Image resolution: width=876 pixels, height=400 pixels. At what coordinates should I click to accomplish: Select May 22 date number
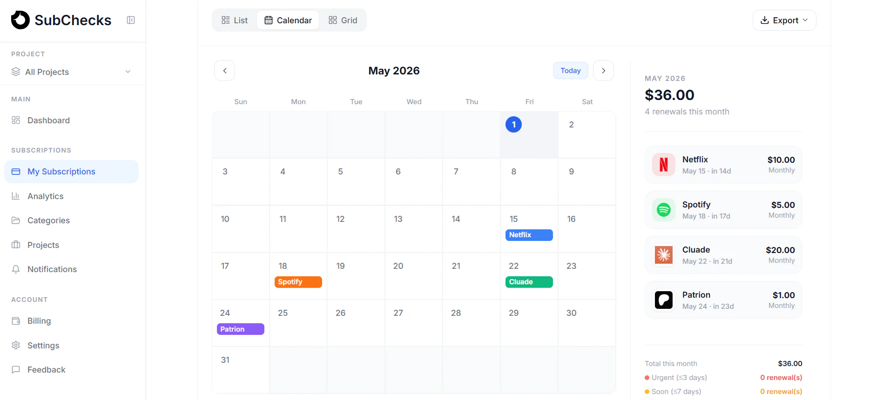[x=513, y=266]
